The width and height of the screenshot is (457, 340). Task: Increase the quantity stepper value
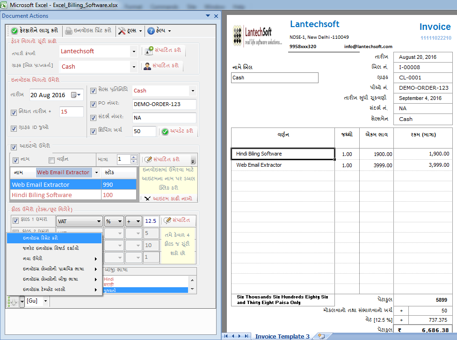[133, 157]
